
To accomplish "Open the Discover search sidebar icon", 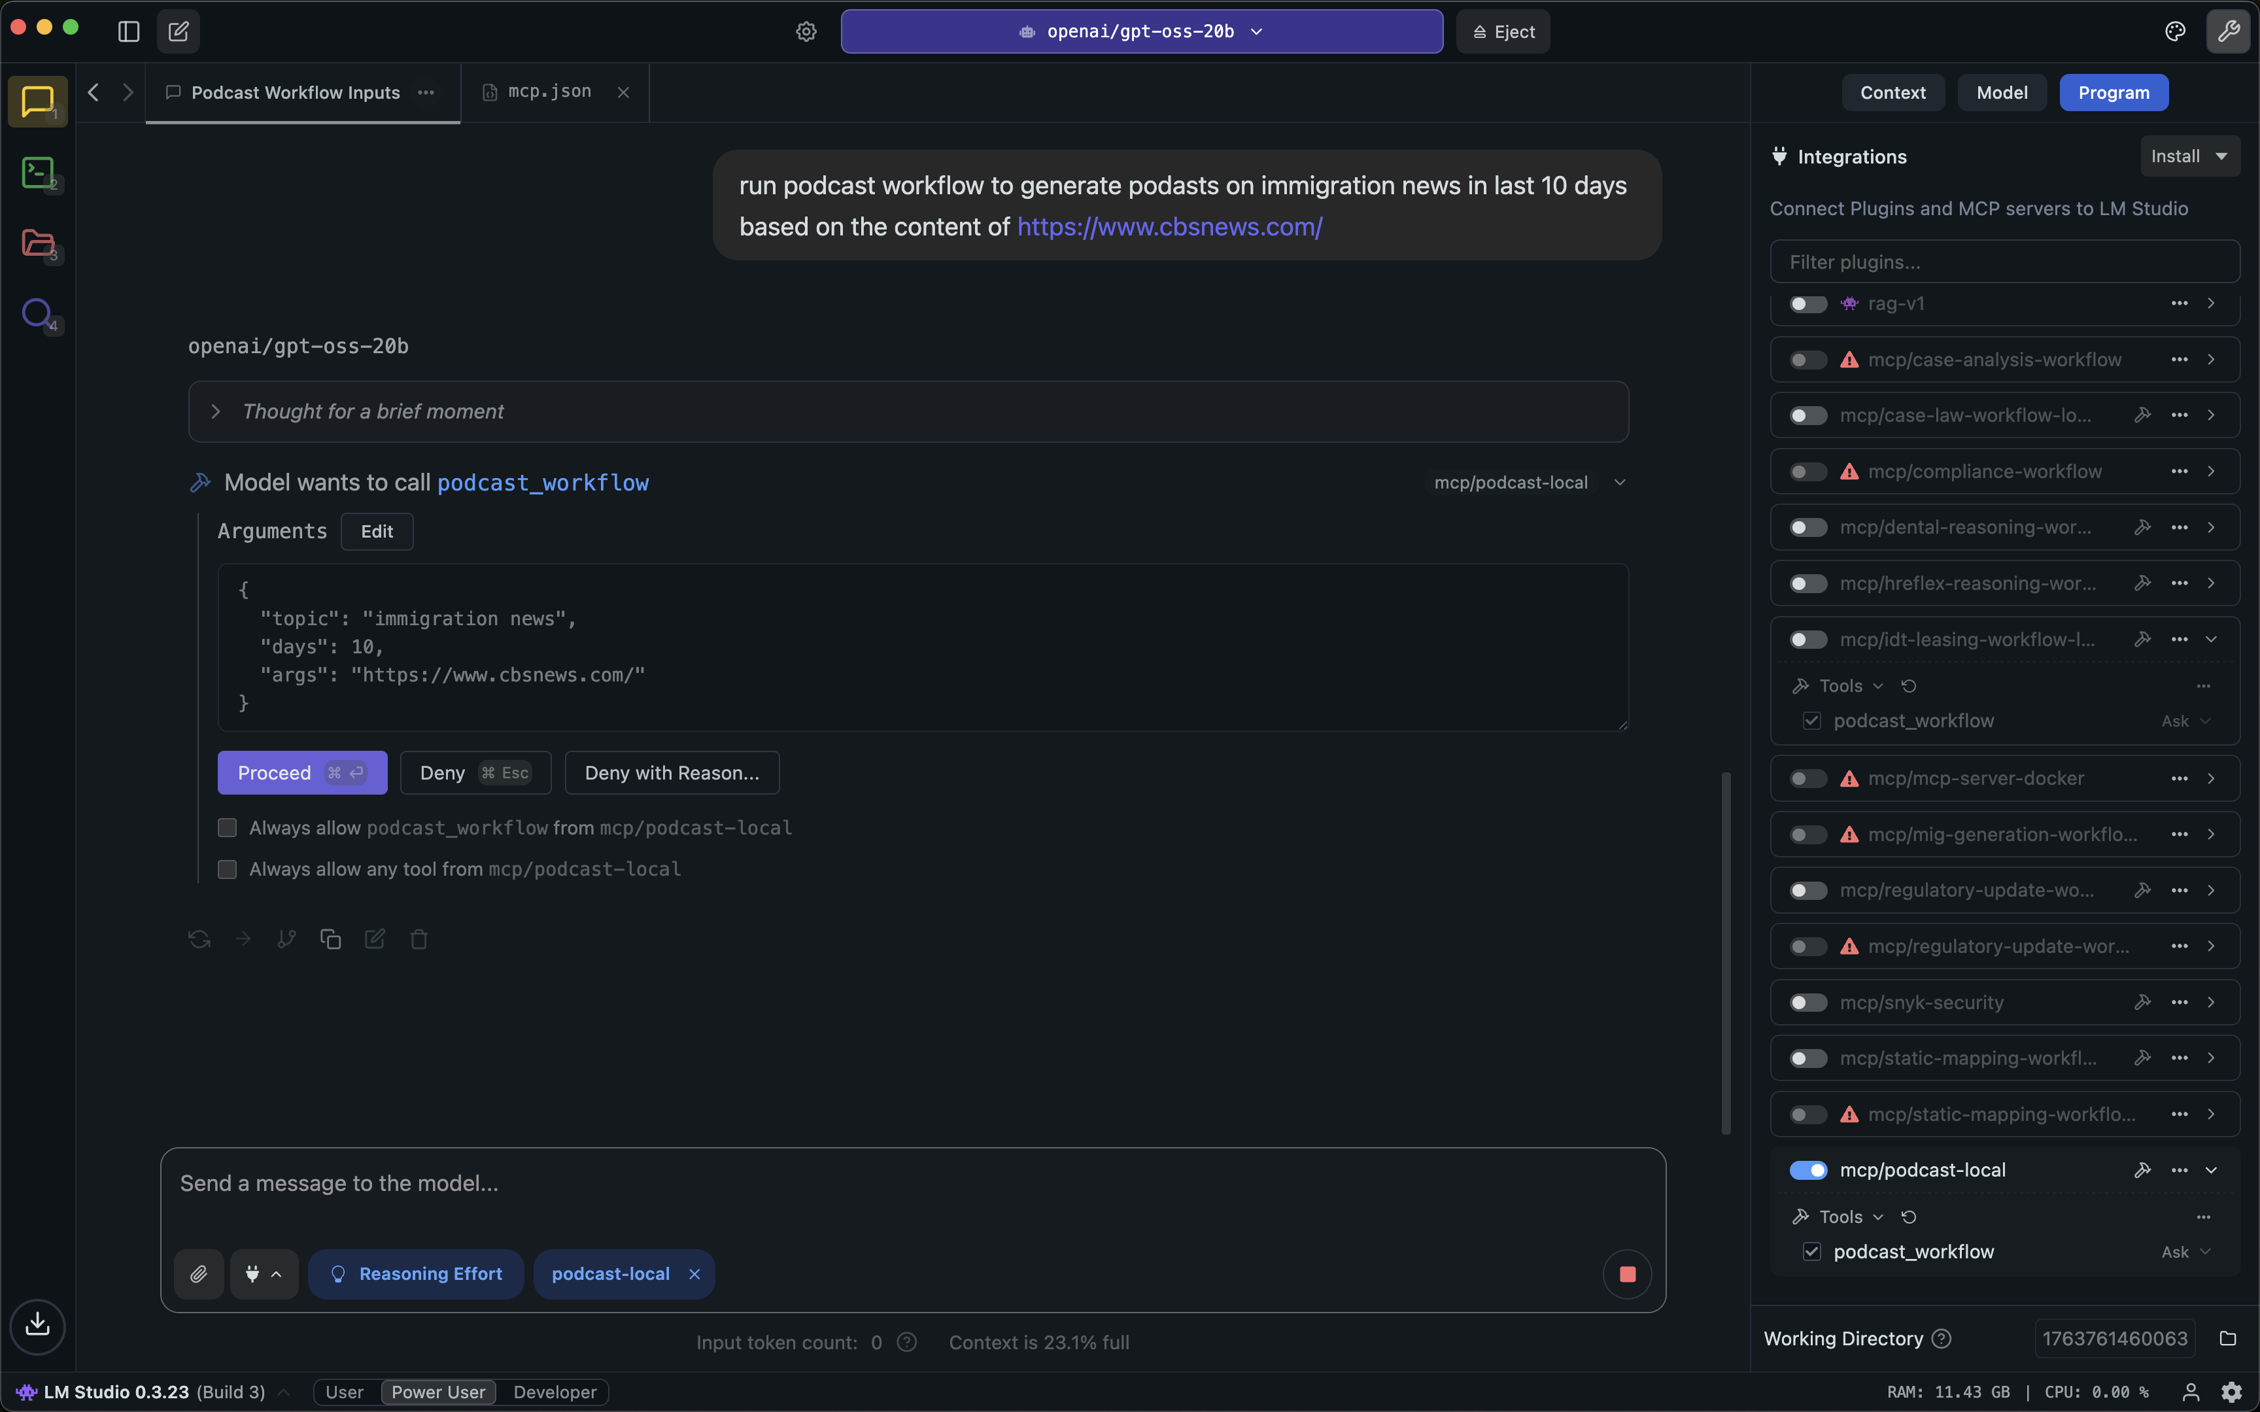I will click(37, 314).
